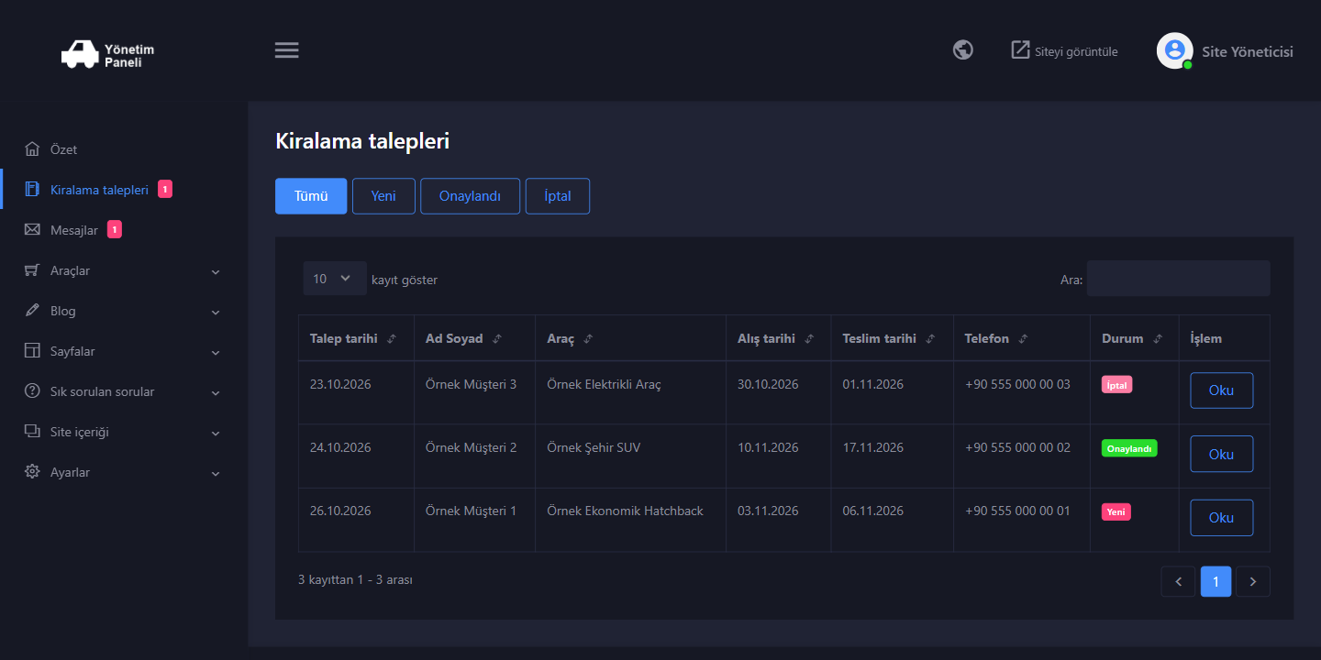Switch to the Yeni filter tab
This screenshot has height=660, width=1321.
(383, 196)
